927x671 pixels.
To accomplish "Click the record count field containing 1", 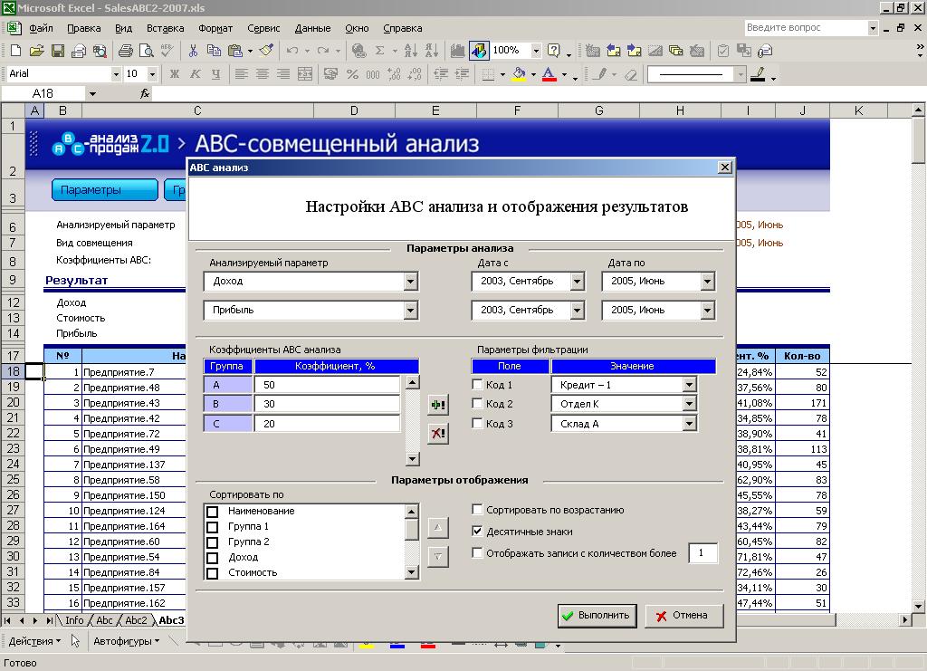I will click(x=702, y=552).
